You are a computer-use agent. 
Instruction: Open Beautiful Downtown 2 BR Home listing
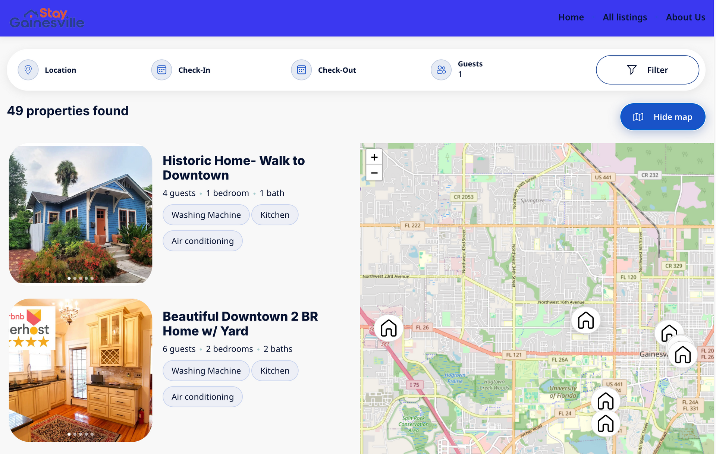[x=240, y=324]
